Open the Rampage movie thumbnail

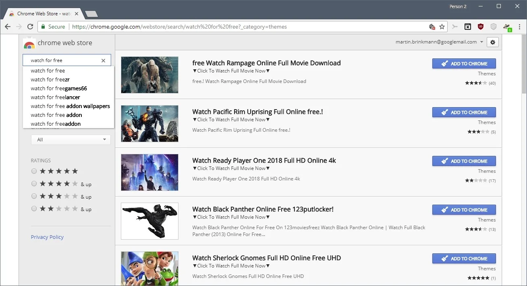(x=149, y=75)
